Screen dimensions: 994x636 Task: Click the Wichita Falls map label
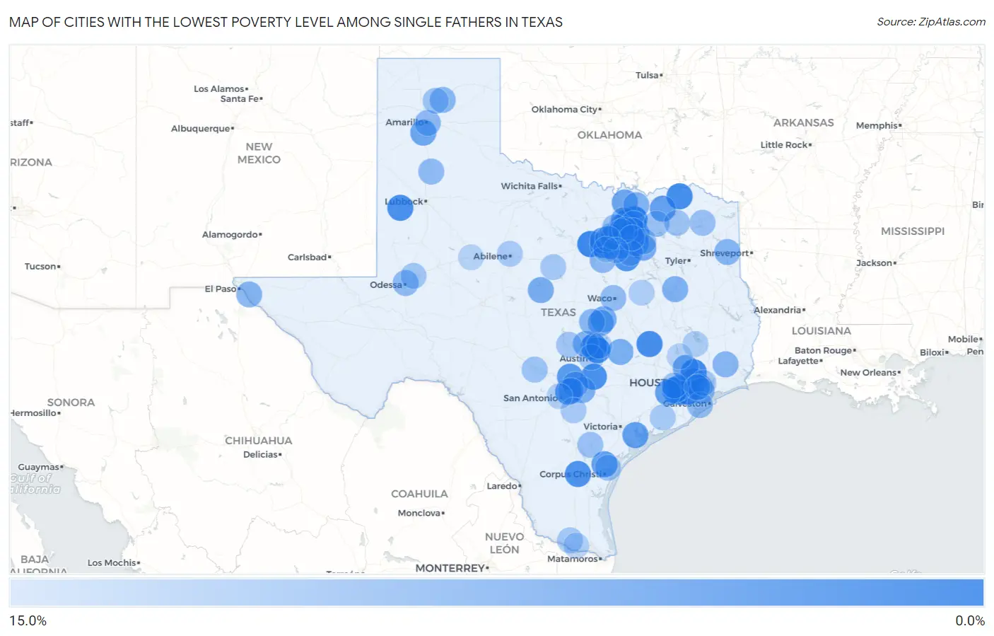[x=530, y=186]
